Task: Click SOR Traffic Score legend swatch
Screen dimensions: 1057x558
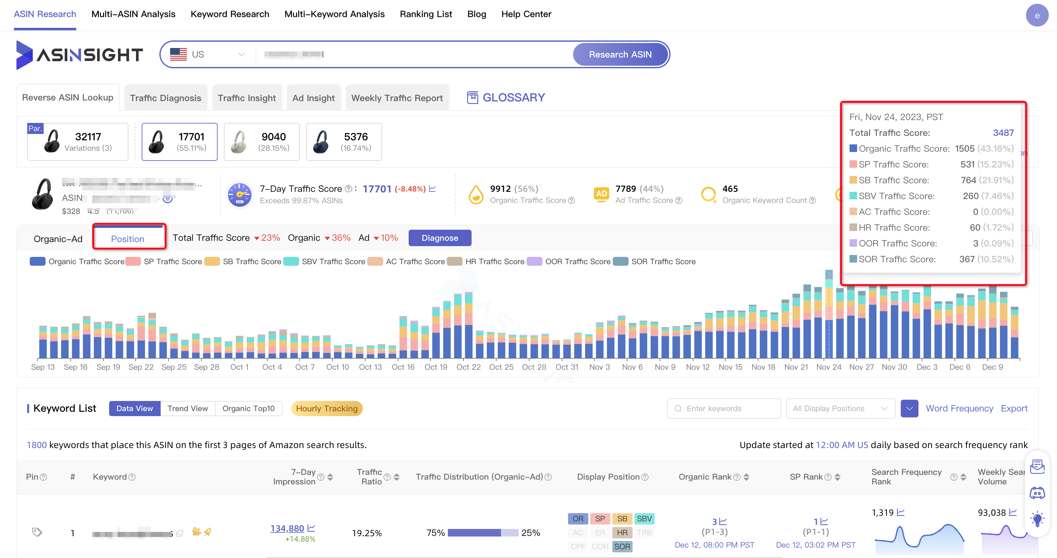Action: [621, 262]
